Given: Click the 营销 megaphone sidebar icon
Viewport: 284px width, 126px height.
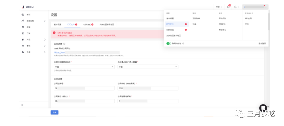Looking at the screenshot, I should (23, 46).
